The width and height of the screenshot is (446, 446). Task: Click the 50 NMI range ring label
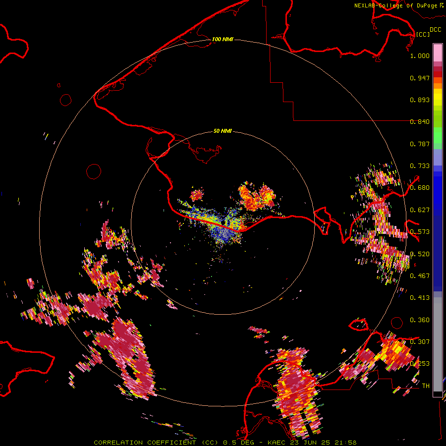(x=223, y=131)
